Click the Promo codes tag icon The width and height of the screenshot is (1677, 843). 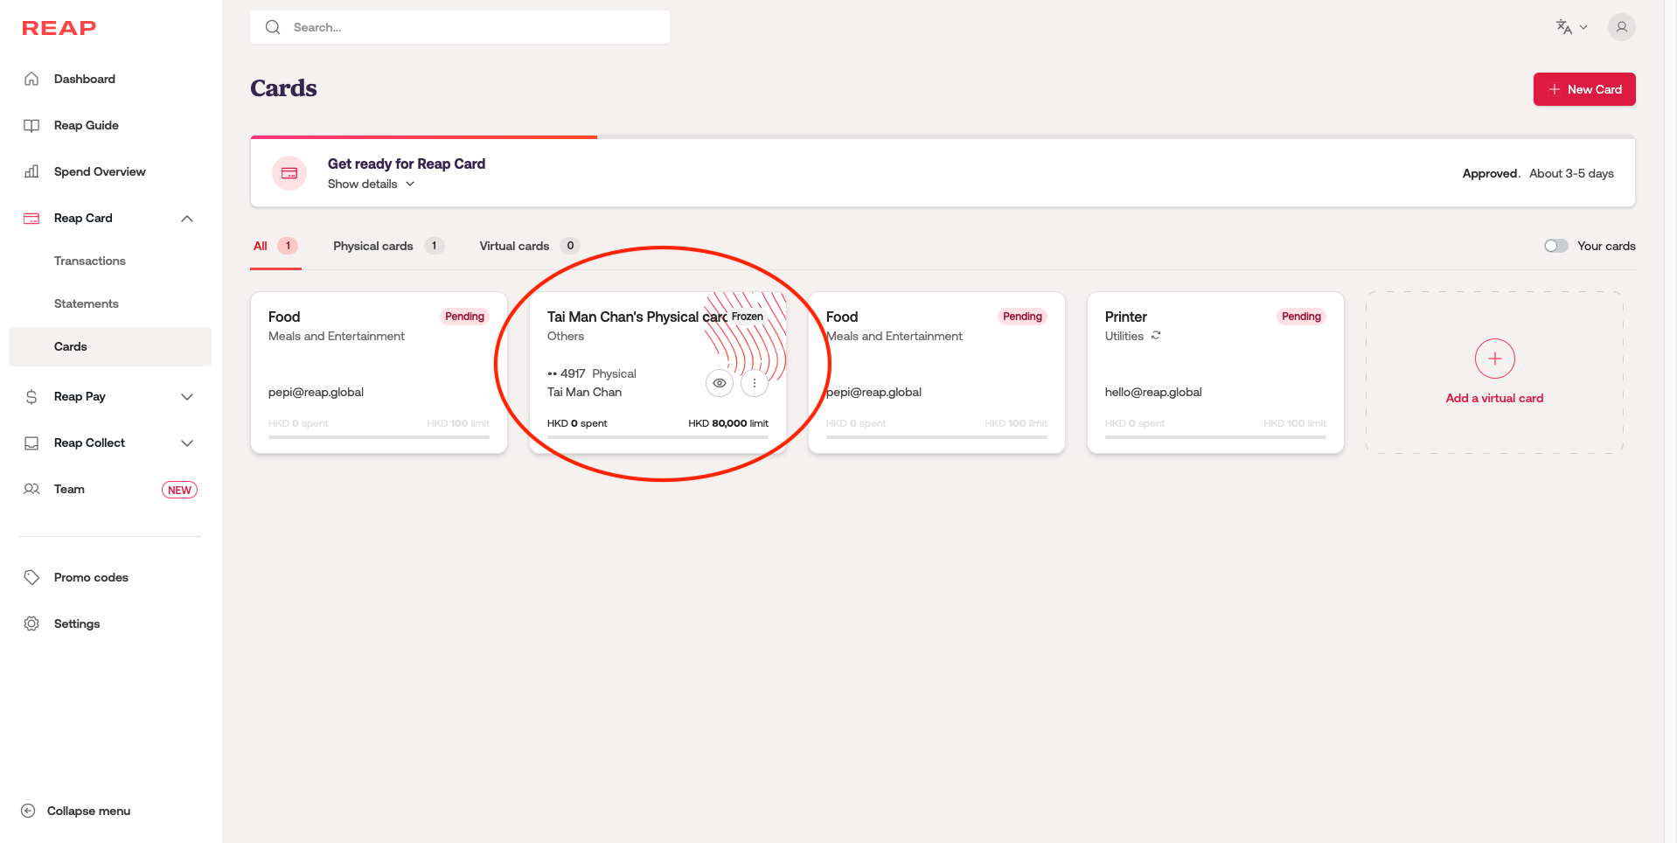tap(31, 577)
